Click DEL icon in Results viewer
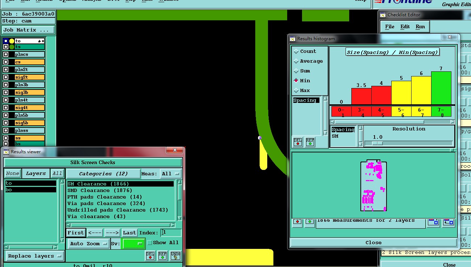 click(150, 256)
